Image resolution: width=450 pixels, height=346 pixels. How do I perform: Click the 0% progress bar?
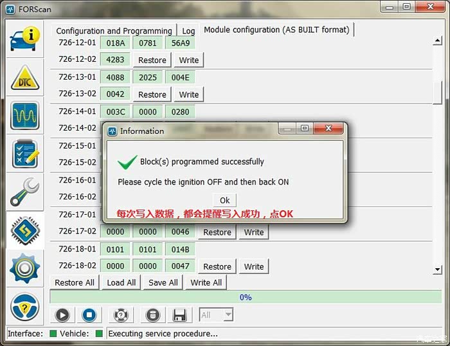tap(246, 297)
